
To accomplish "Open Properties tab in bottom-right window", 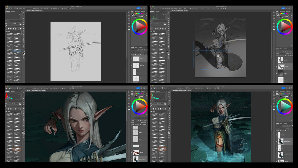I will [x=288, y=91].
